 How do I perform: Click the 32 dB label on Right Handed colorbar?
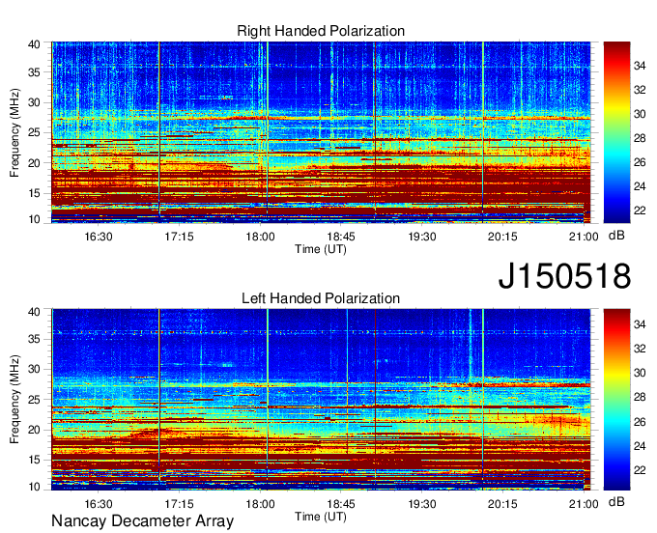click(x=640, y=90)
